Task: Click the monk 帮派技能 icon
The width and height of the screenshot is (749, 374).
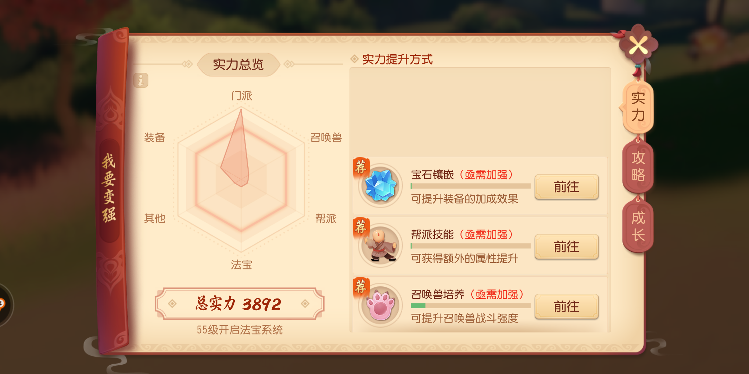Action: coord(380,246)
